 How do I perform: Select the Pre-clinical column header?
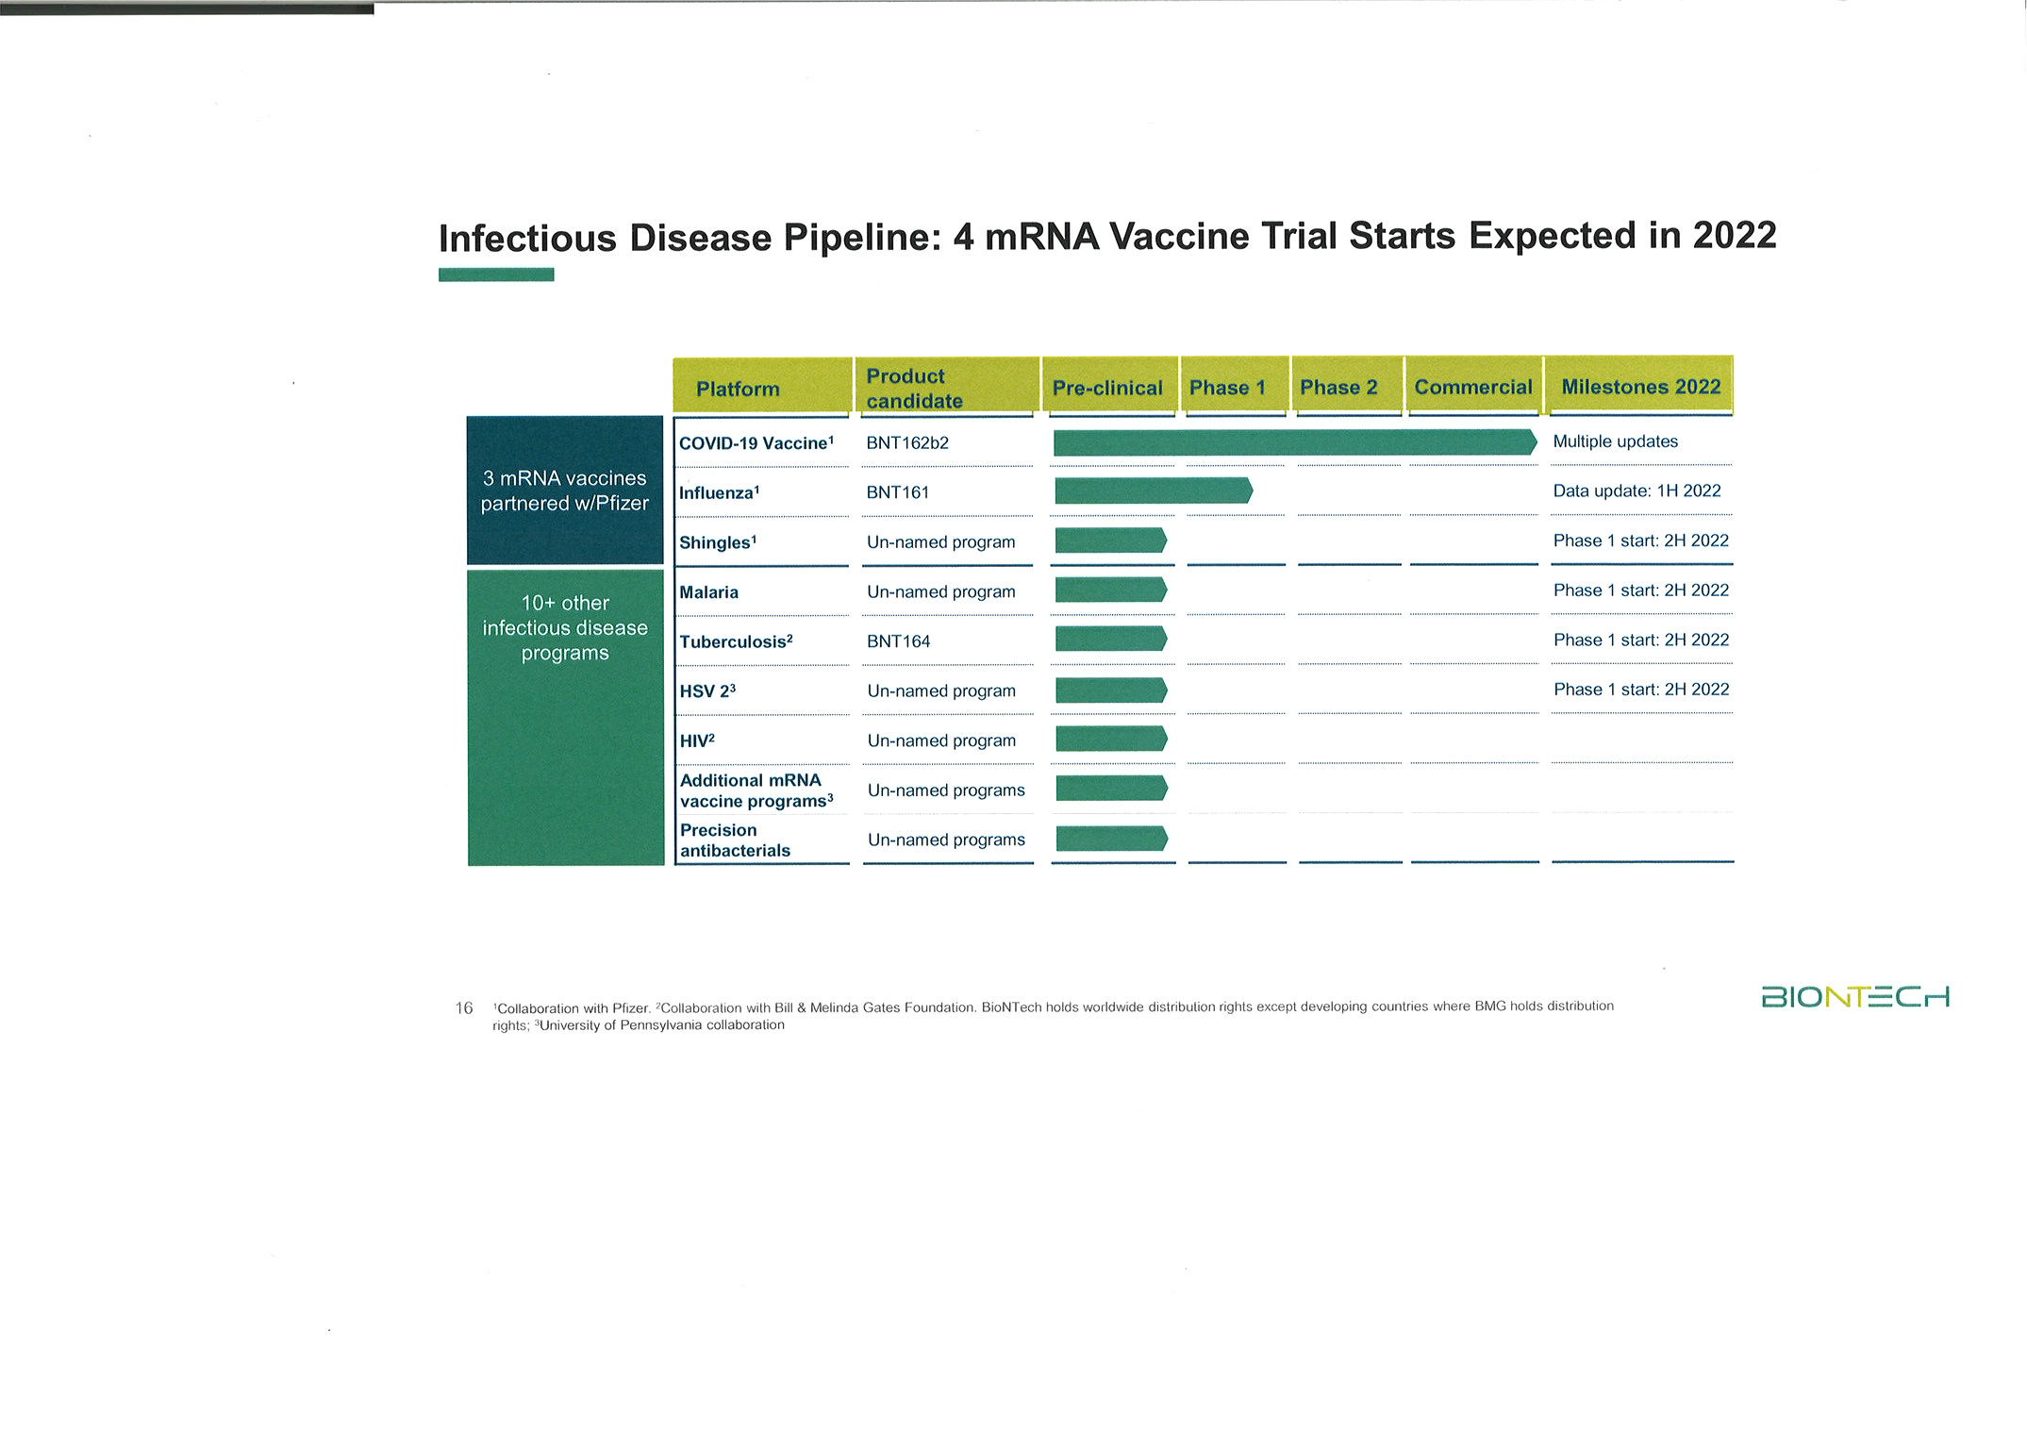pos(1108,387)
